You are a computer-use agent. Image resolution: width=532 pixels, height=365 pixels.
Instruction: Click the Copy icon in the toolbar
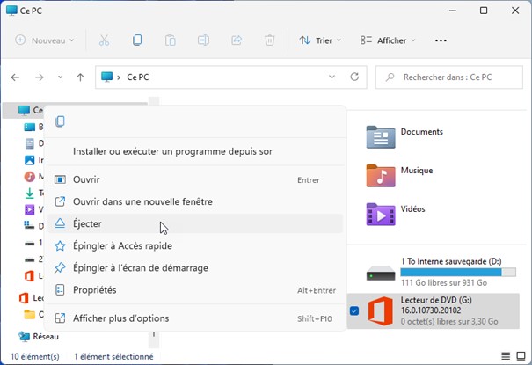(137, 40)
